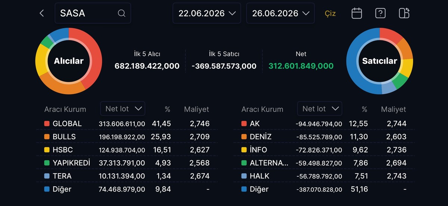Image resolution: width=448 pixels, height=206 pixels.
Task: Select the green ALTERNA... color swatch
Action: coord(244,163)
